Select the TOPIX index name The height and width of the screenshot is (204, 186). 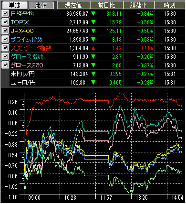pyautogui.click(x=20, y=22)
